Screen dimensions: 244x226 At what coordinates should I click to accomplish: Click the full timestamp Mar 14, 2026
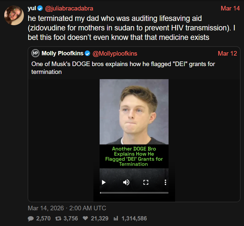tap(67, 208)
